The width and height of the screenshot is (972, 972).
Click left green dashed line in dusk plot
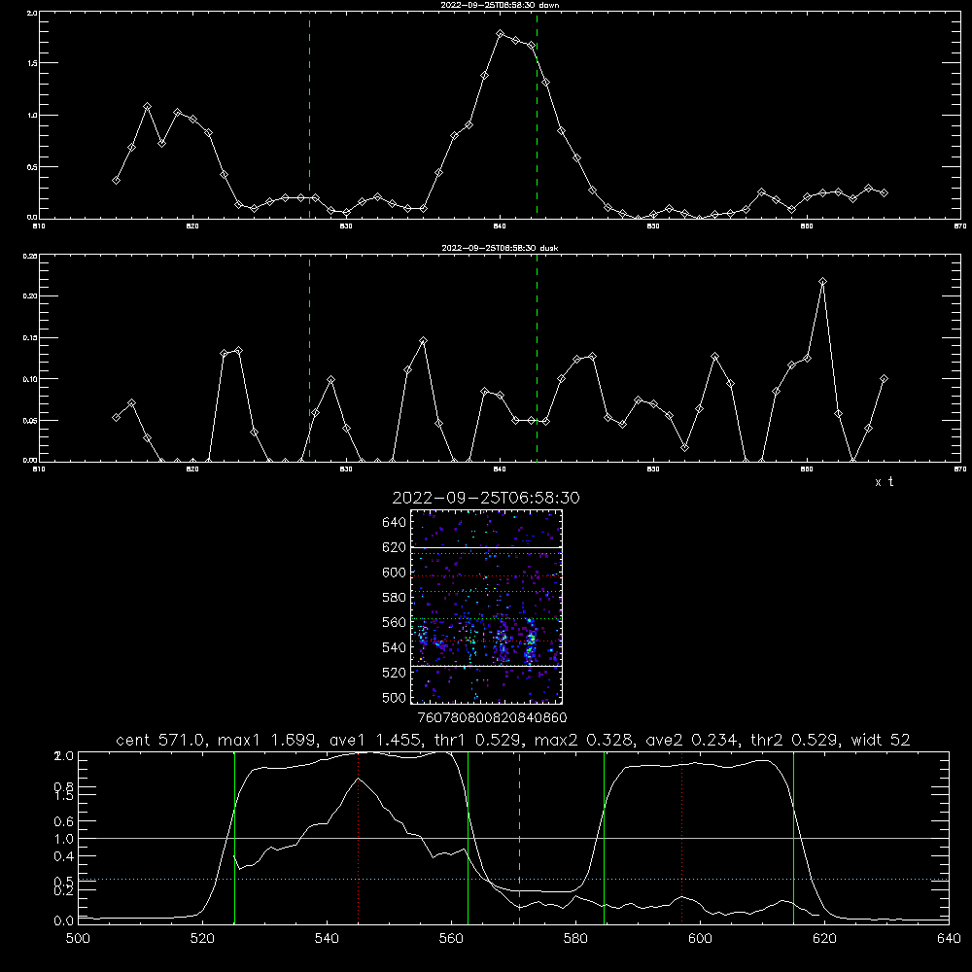[309, 358]
